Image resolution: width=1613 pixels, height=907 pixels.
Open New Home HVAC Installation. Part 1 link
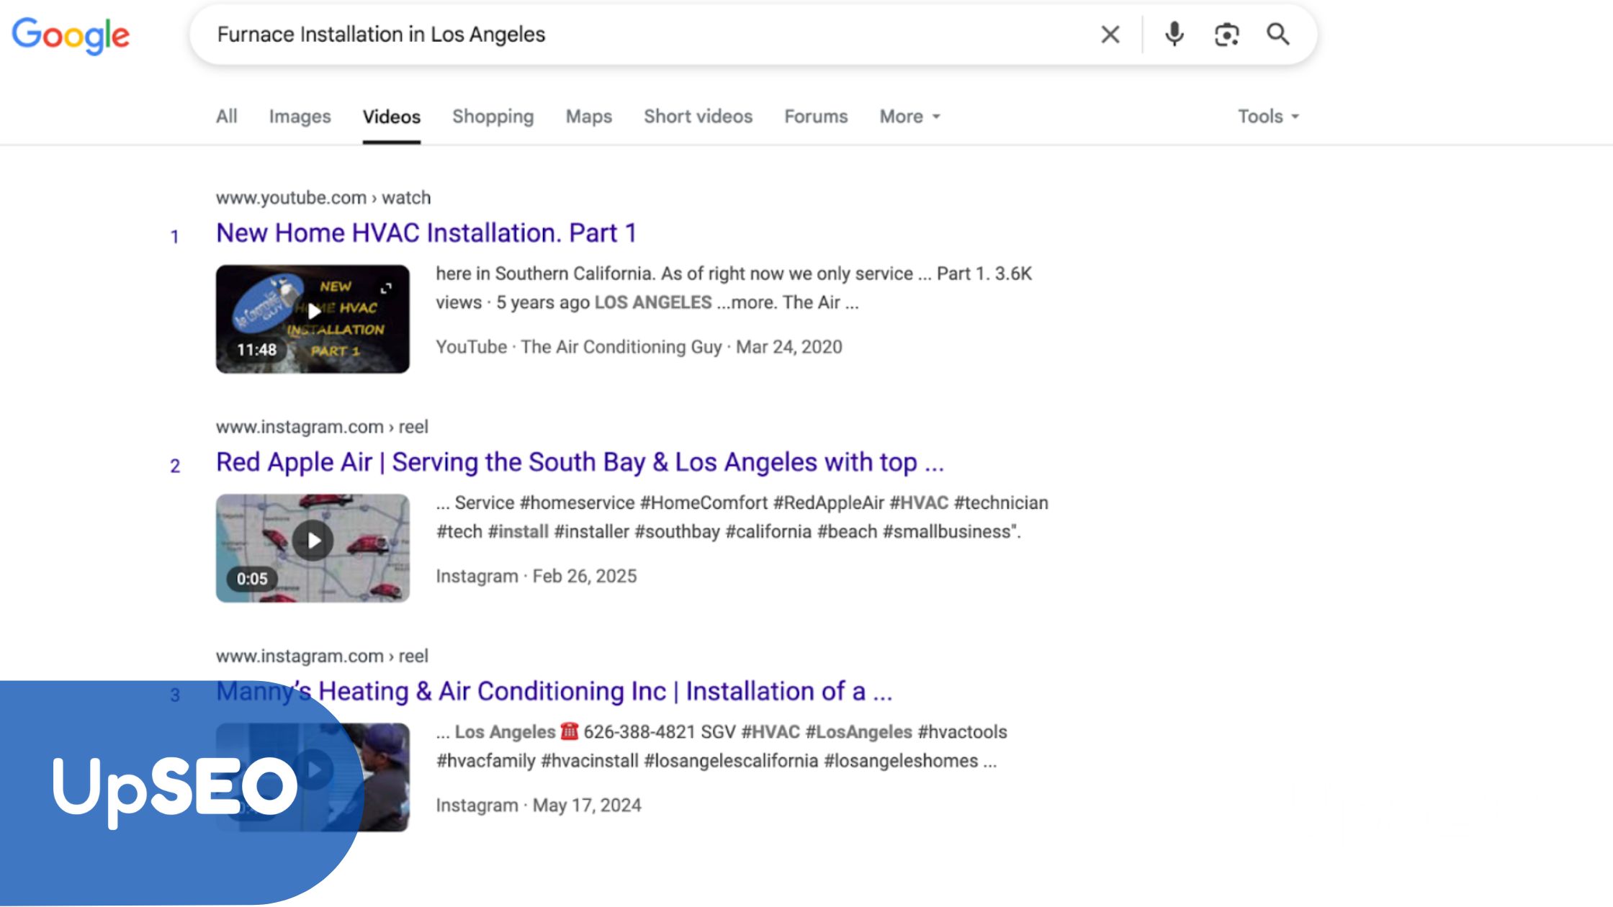coord(426,233)
